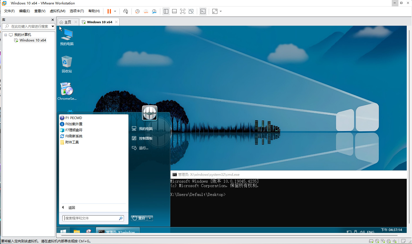The width and height of the screenshot is (412, 244).
Task: Collapse the 我的计算机 tree node
Action: (6, 35)
